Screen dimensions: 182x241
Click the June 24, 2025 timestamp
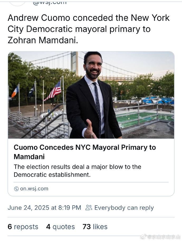click(x=44, y=208)
